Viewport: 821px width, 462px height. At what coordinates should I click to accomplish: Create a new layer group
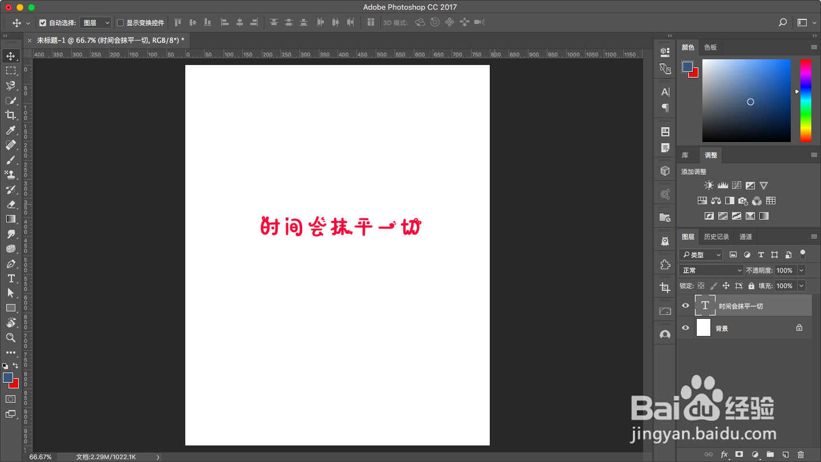770,455
